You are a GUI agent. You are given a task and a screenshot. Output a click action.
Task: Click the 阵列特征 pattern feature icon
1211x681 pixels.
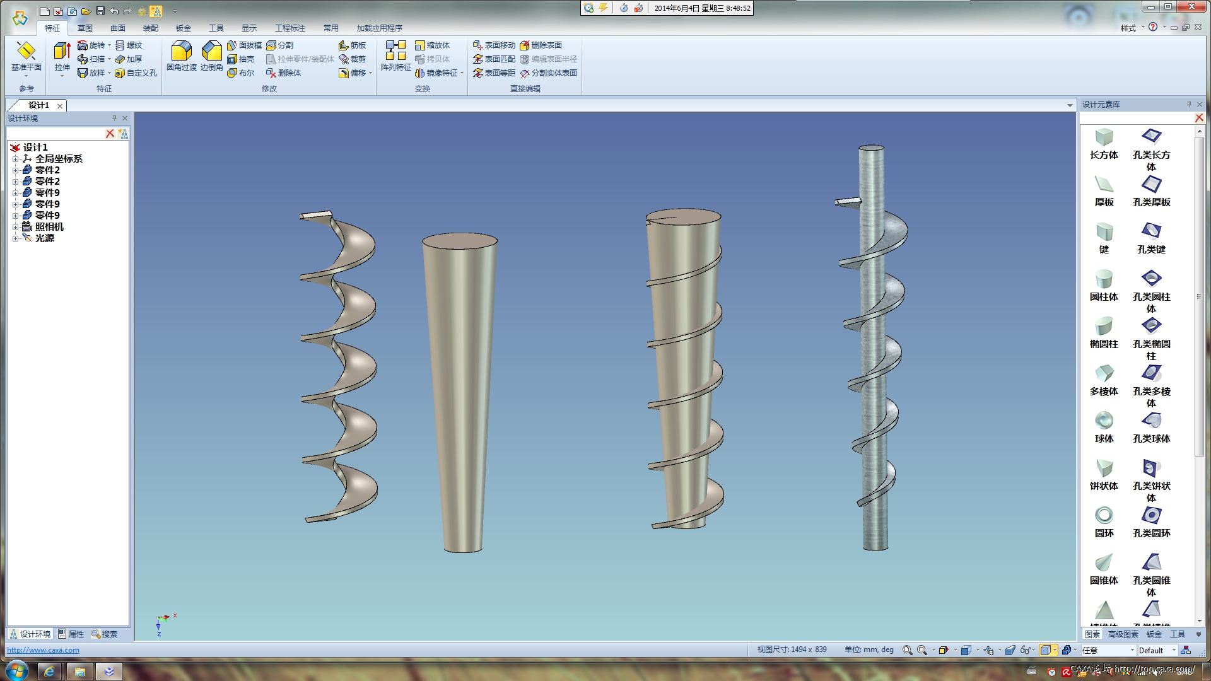[x=395, y=52]
